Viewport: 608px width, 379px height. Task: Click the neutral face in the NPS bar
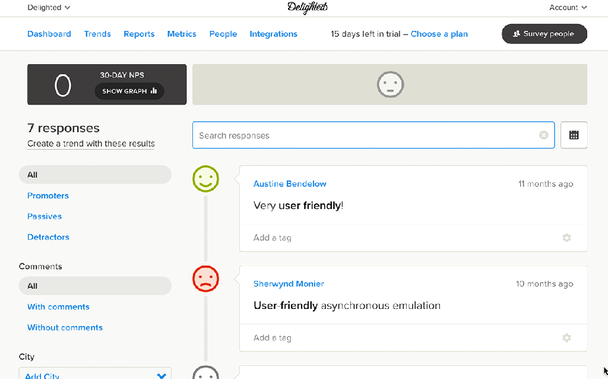coord(391,84)
